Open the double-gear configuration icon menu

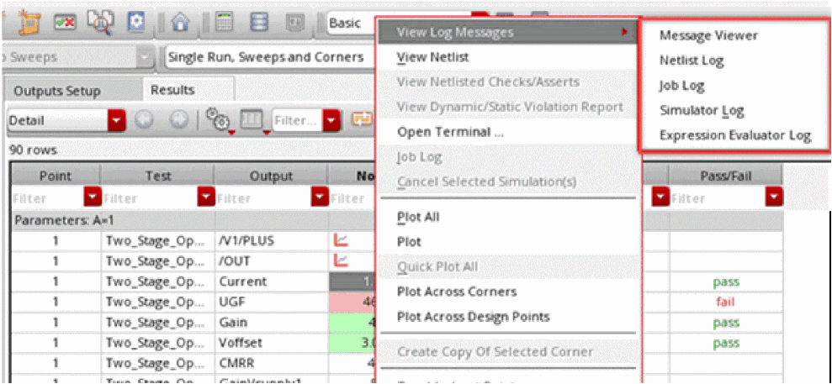click(x=218, y=123)
